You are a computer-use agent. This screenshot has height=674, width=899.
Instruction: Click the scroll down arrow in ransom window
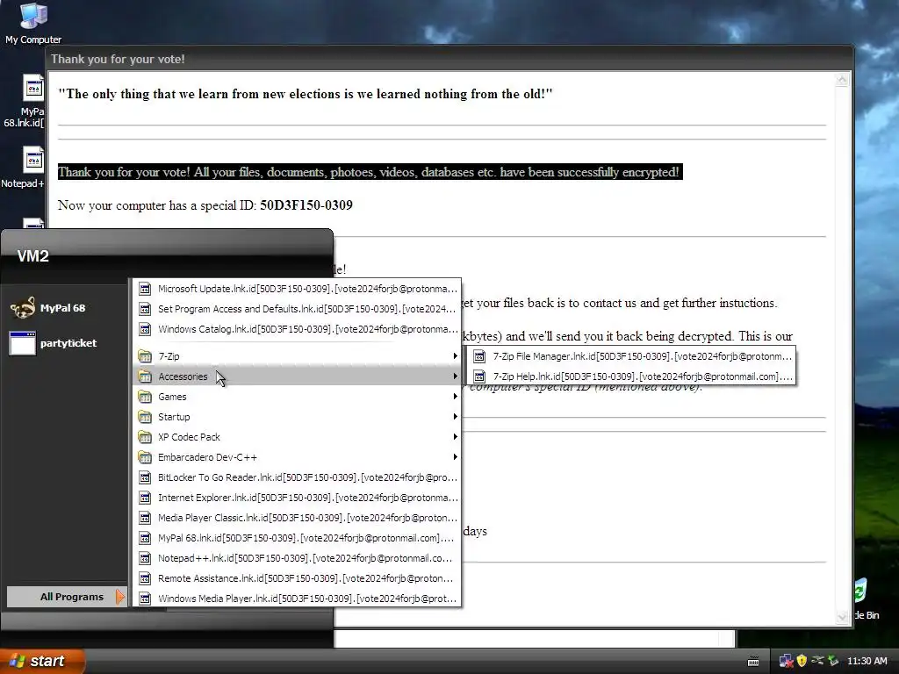tap(842, 617)
